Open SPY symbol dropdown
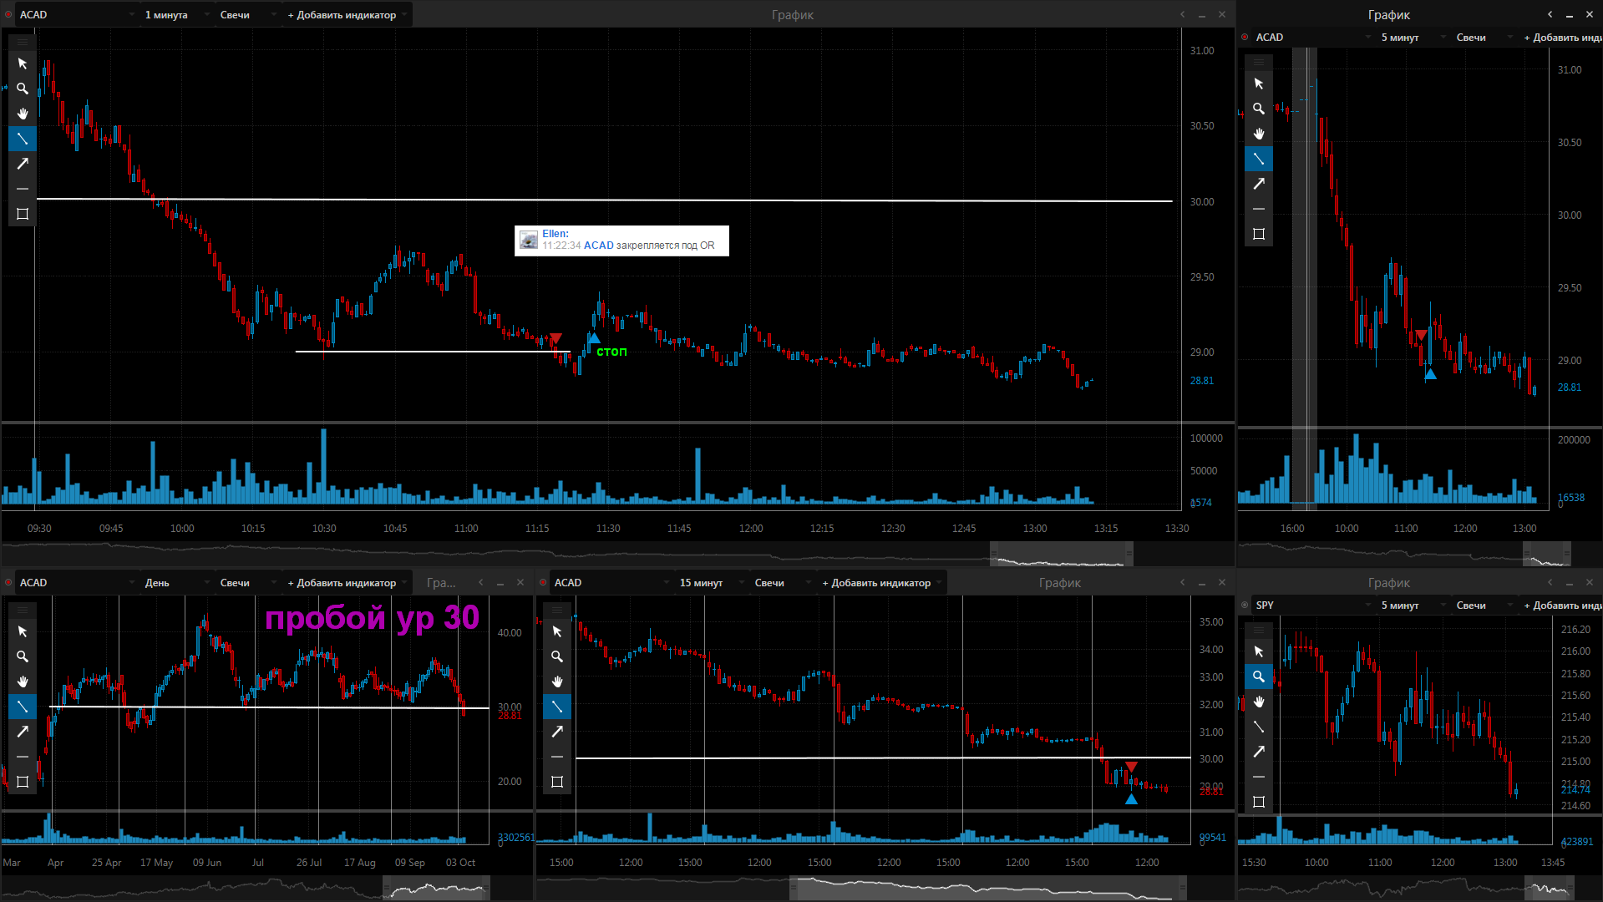Image resolution: width=1603 pixels, height=902 pixels. [x=1313, y=605]
